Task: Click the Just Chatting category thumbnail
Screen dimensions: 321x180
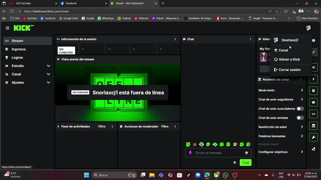Action: [x=263, y=57]
